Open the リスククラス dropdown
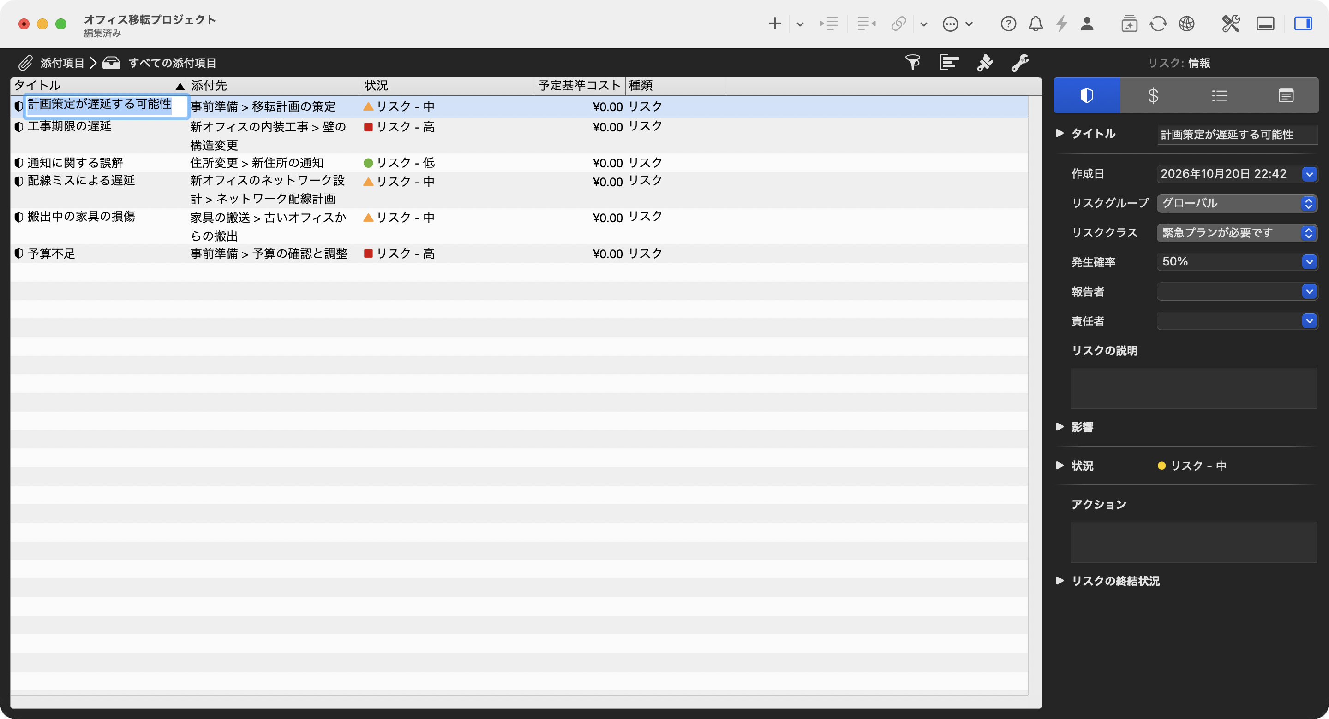 click(x=1237, y=232)
